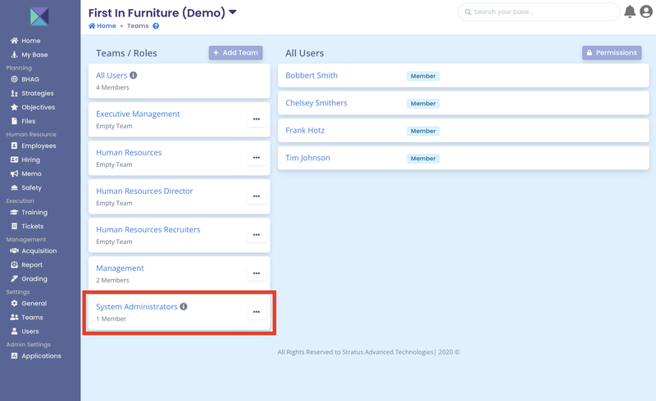Open Safety in the sidebar
This screenshot has width=656, height=401.
(31, 187)
